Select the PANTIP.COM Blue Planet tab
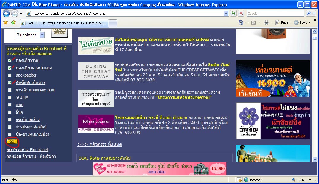319x184 pixels. click(x=65, y=23)
